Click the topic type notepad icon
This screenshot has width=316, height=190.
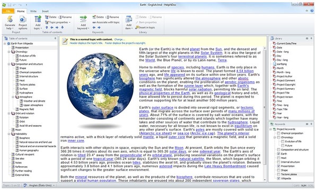click(x=65, y=41)
